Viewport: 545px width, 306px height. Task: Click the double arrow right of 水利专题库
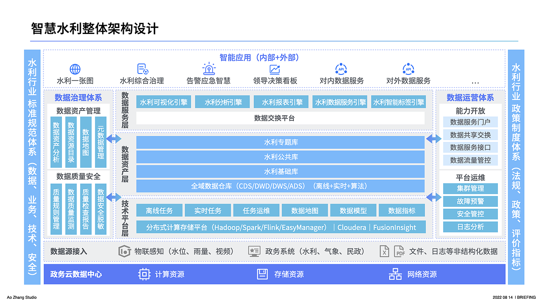point(433,139)
